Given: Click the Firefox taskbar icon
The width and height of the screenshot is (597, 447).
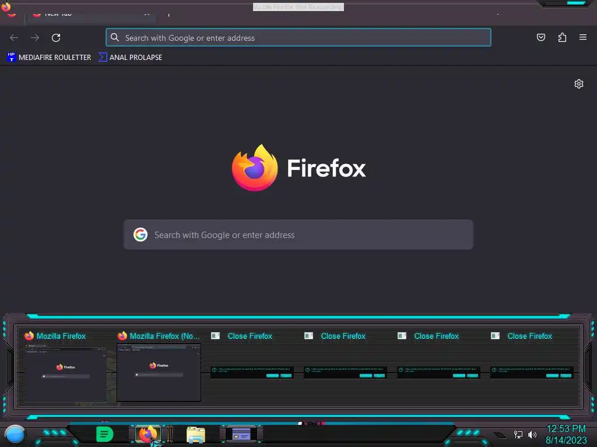Looking at the screenshot, I should tap(148, 434).
